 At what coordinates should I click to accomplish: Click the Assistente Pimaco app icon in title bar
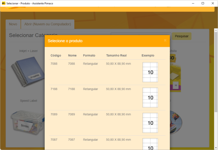click(x=4, y=3)
